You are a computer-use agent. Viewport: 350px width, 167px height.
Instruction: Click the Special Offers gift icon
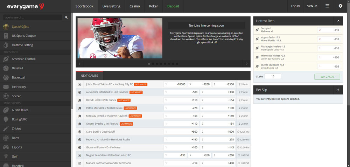6,27
